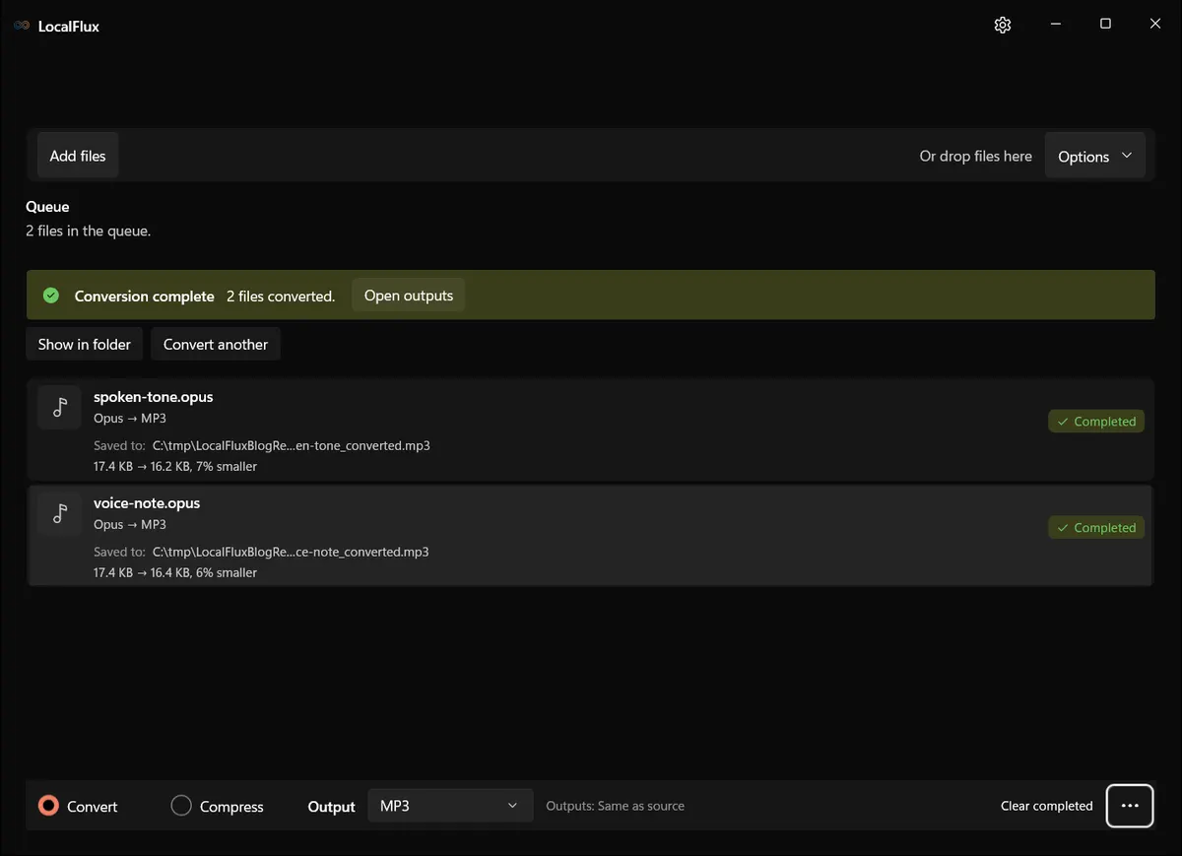Click the music note icon for spoken-tone.opus

coord(60,407)
